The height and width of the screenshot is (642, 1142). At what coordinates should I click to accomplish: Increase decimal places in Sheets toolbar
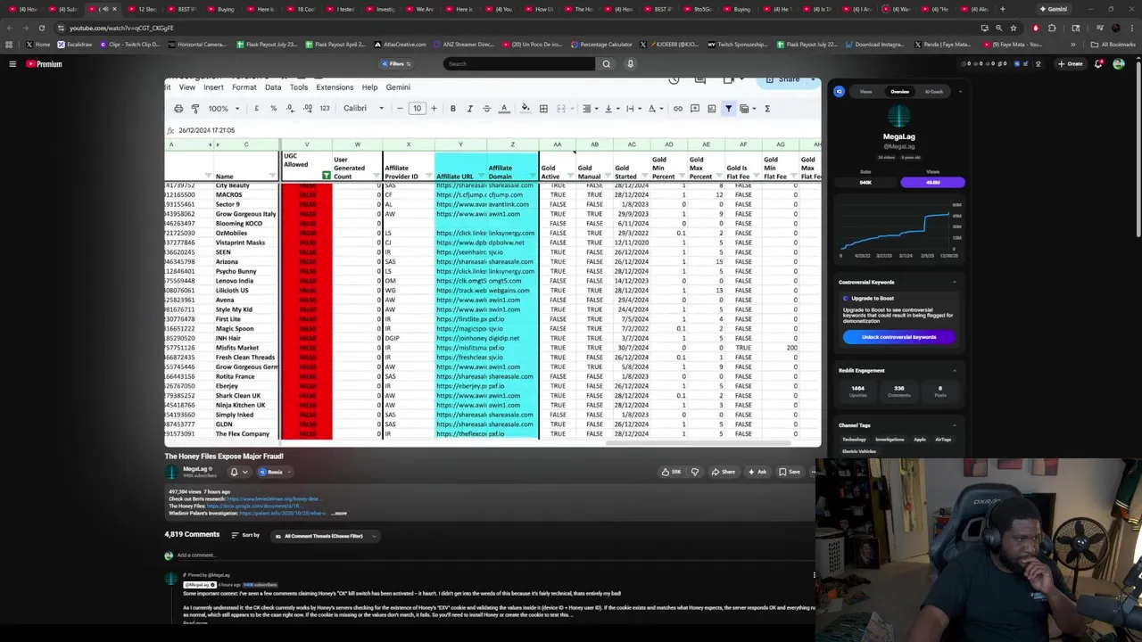point(307,109)
